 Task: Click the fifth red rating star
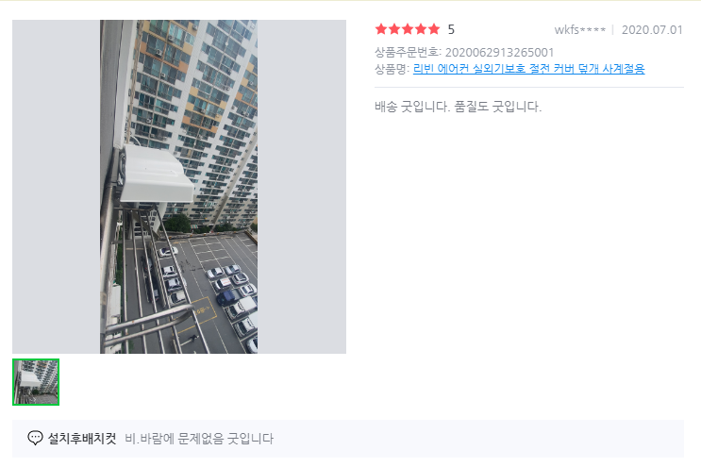434,29
